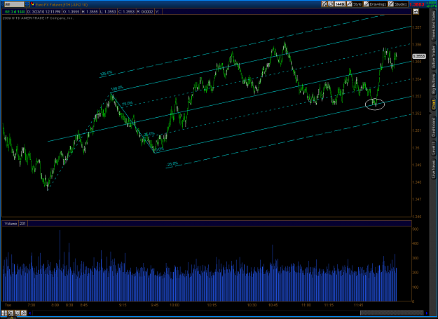Click the range value R: 0.0002

click(145, 11)
